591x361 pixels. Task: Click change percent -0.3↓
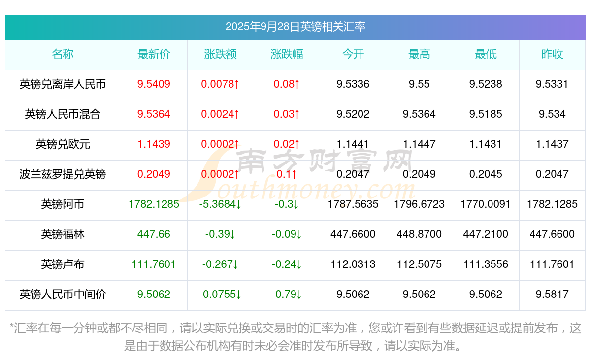(x=287, y=204)
